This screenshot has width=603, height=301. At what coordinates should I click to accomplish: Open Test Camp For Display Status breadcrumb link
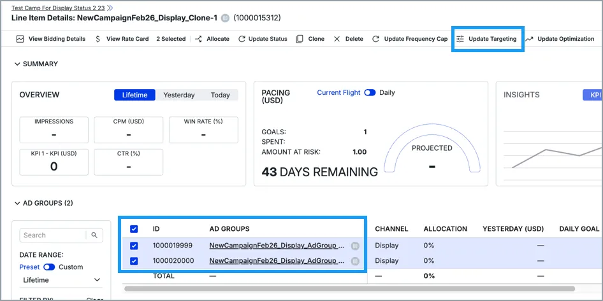click(x=58, y=8)
